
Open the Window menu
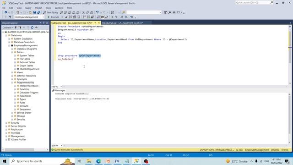[x=59, y=8]
